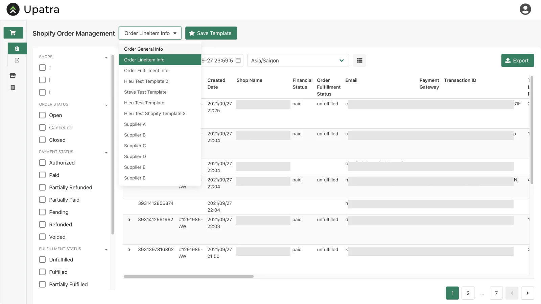Select the Supplier C template
The width and height of the screenshot is (541, 304).
tap(160, 146)
